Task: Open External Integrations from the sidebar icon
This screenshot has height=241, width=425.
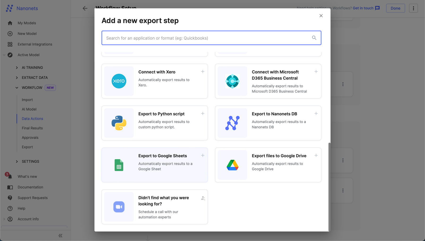Action: tap(10, 44)
